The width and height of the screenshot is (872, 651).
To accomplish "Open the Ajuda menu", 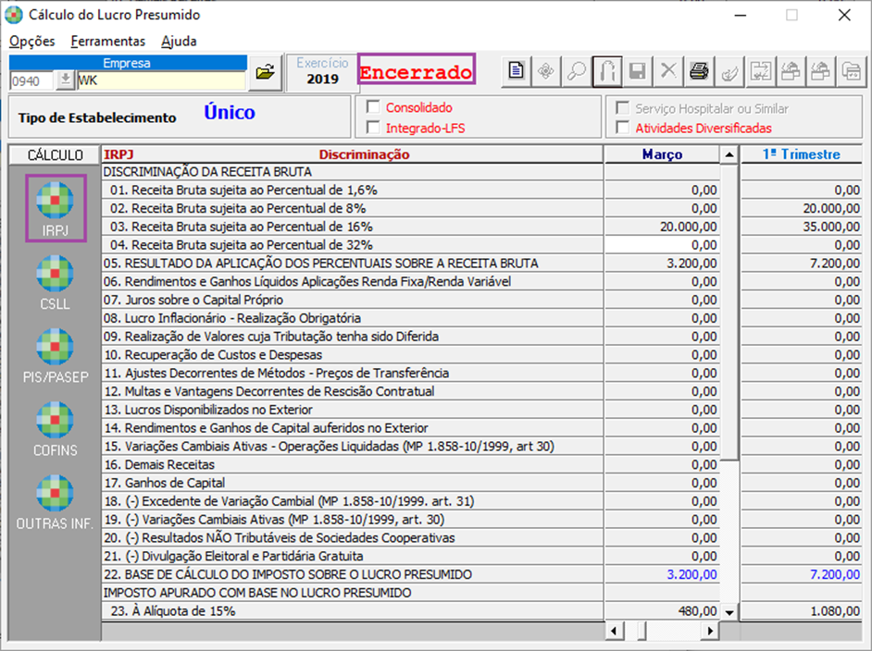I will [x=179, y=41].
